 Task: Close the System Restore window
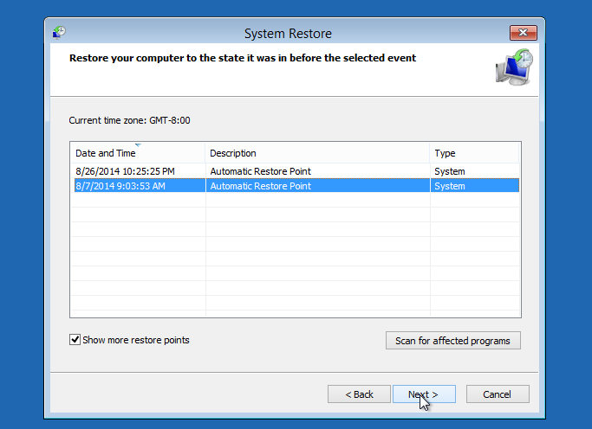[x=523, y=34]
